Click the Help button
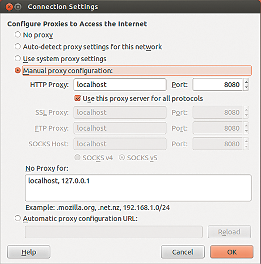 pos(29,252)
